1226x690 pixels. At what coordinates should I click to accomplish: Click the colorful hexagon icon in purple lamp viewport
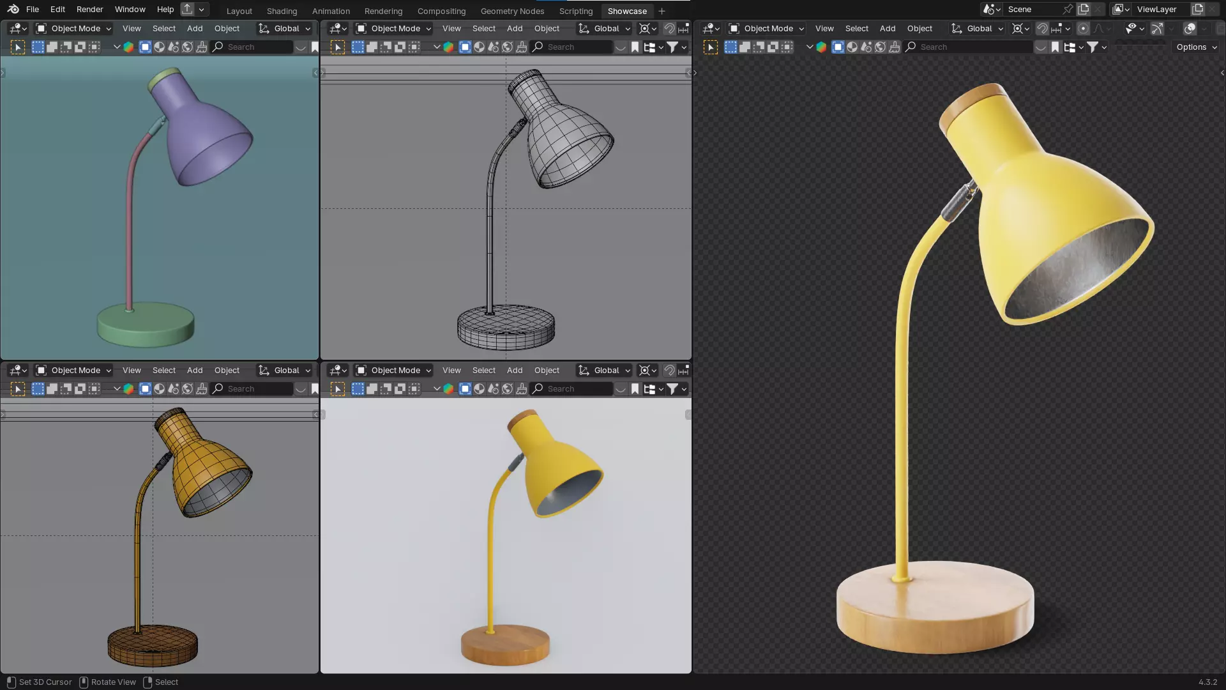(128, 47)
